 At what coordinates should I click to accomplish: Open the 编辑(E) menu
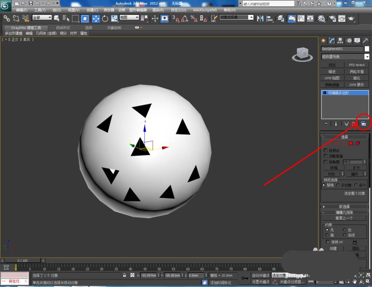[x=22, y=10]
